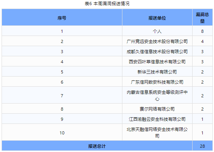
Task: Click serial number 3 in 成都久信 row
Action: 62,52
